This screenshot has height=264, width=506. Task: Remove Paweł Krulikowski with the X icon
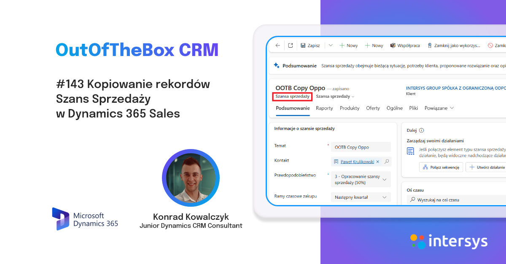coord(378,161)
